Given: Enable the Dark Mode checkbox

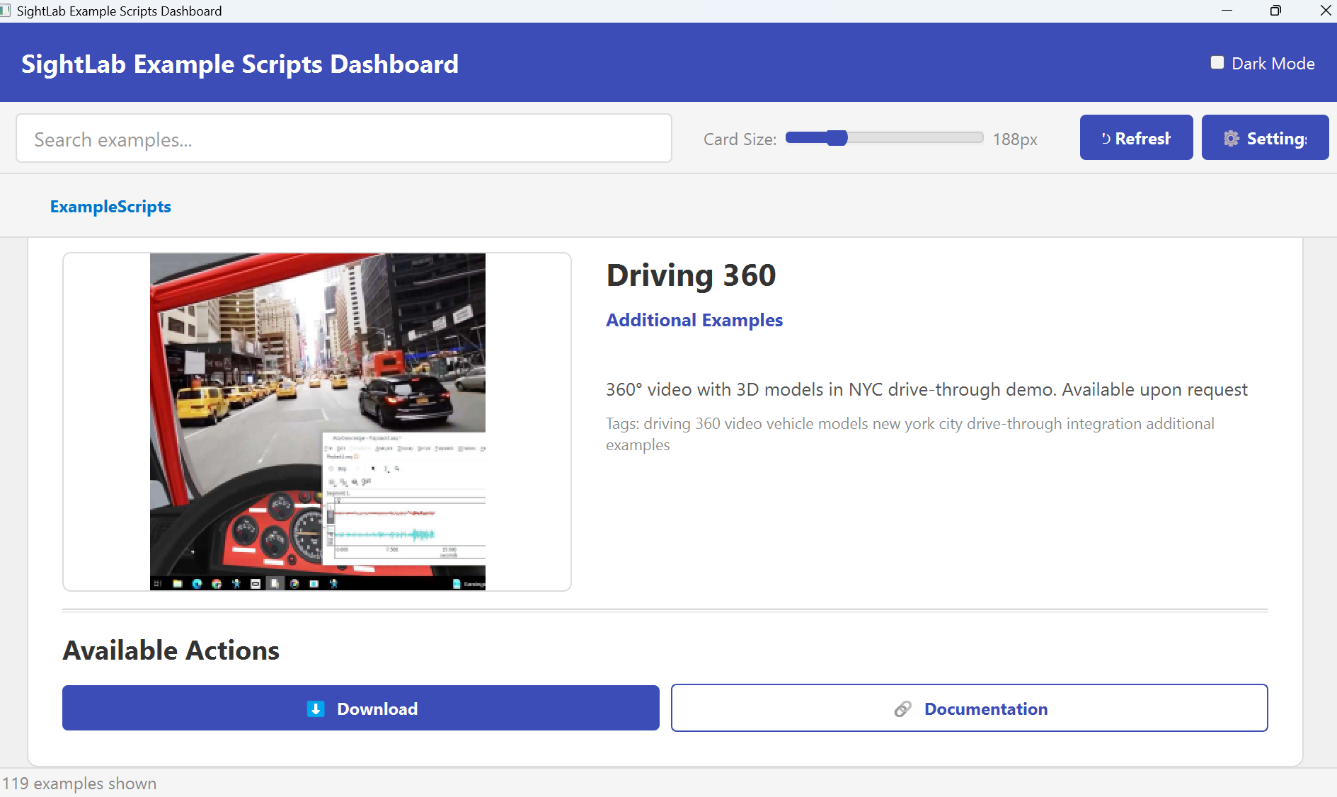Looking at the screenshot, I should (1217, 63).
